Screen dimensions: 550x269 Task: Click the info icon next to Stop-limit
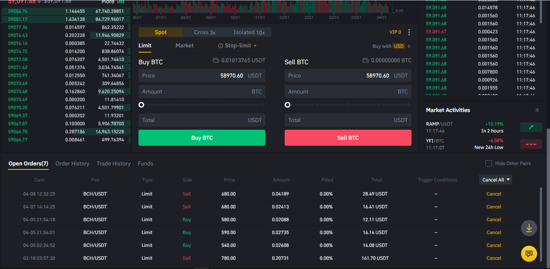click(x=221, y=46)
